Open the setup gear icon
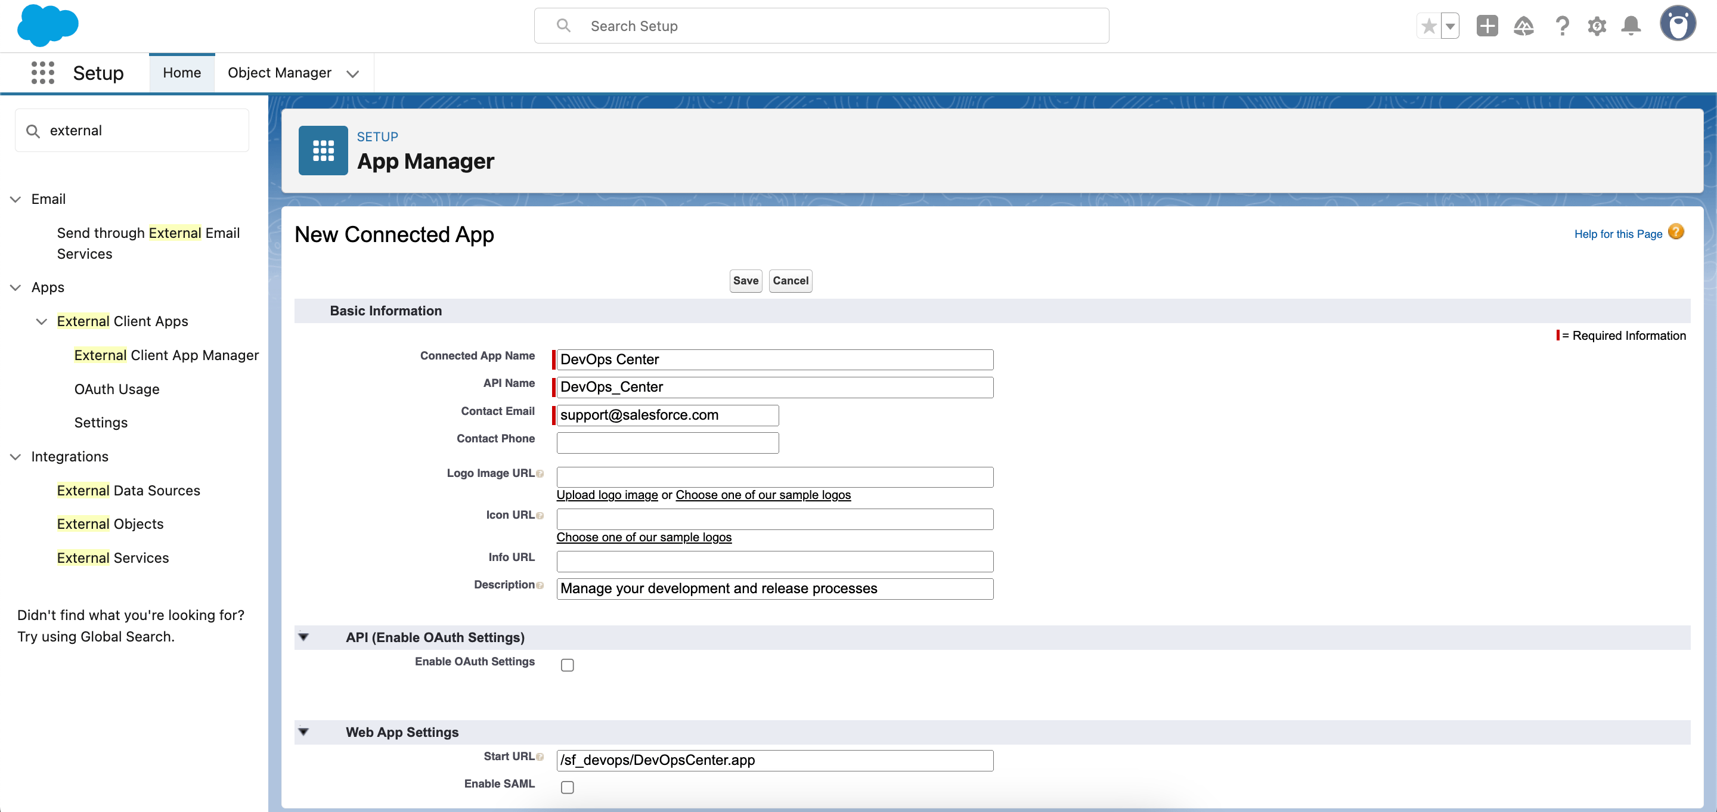Screen dimensions: 1717x812 coord(1597,26)
